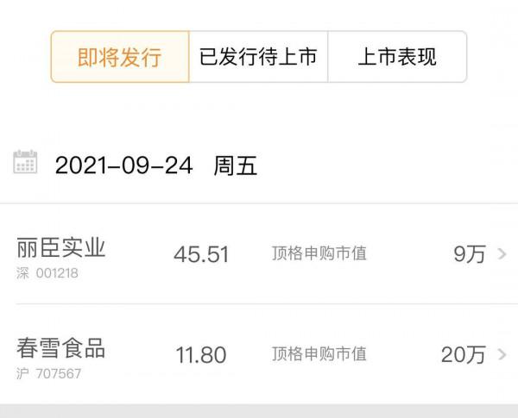Click 顶格申购市值 label in 丽臣实业 row
The width and height of the screenshot is (518, 418).
coord(319,254)
